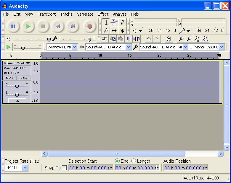
Task: Select the Multi-Tool asterisk mode
Action: click(122, 30)
